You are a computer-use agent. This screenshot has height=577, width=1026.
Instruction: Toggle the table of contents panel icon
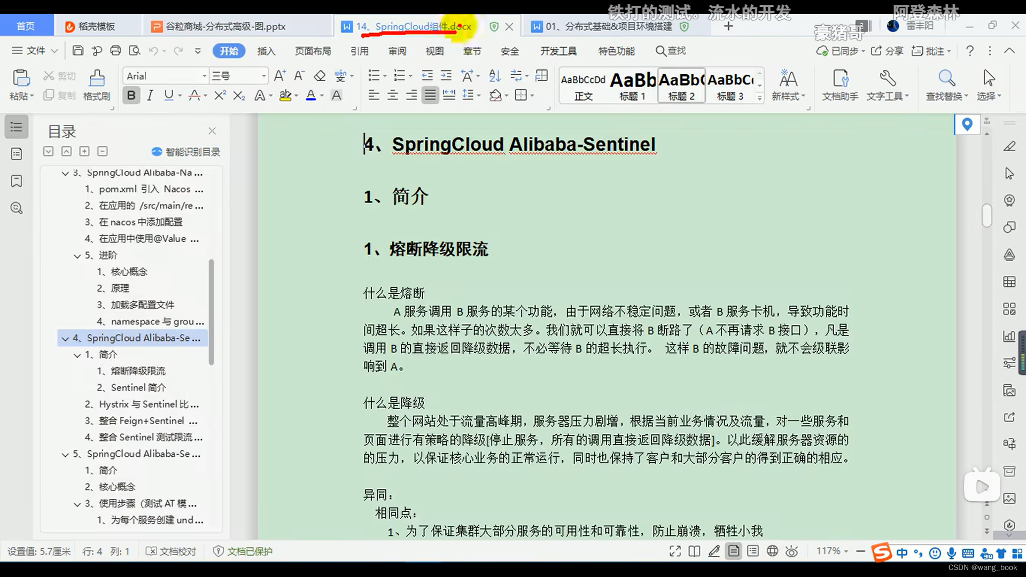pos(17,127)
